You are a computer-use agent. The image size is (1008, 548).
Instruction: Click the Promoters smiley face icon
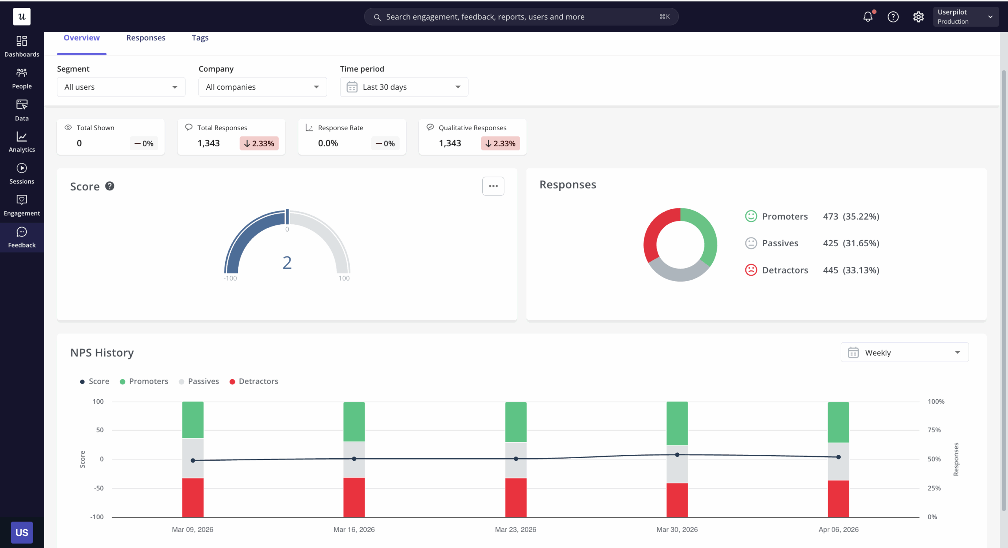751,216
